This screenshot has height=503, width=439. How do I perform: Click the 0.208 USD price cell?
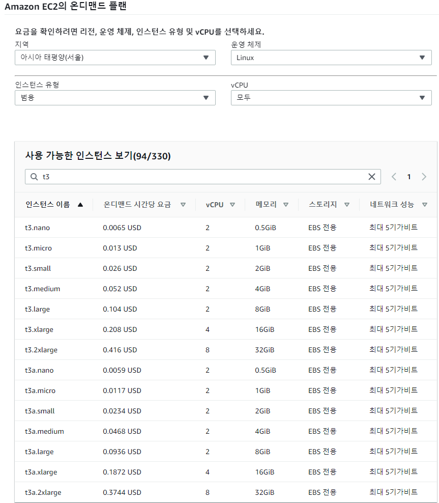tap(120, 329)
